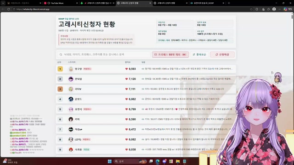
Task: Click the green tag in rank 9 row
Action: [86, 150]
